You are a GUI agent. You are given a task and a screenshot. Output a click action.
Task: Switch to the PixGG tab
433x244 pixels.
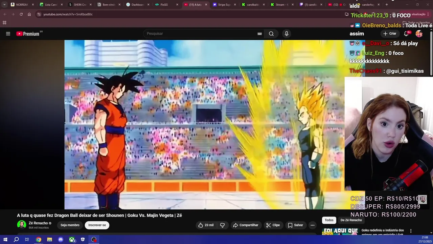coord(164,5)
